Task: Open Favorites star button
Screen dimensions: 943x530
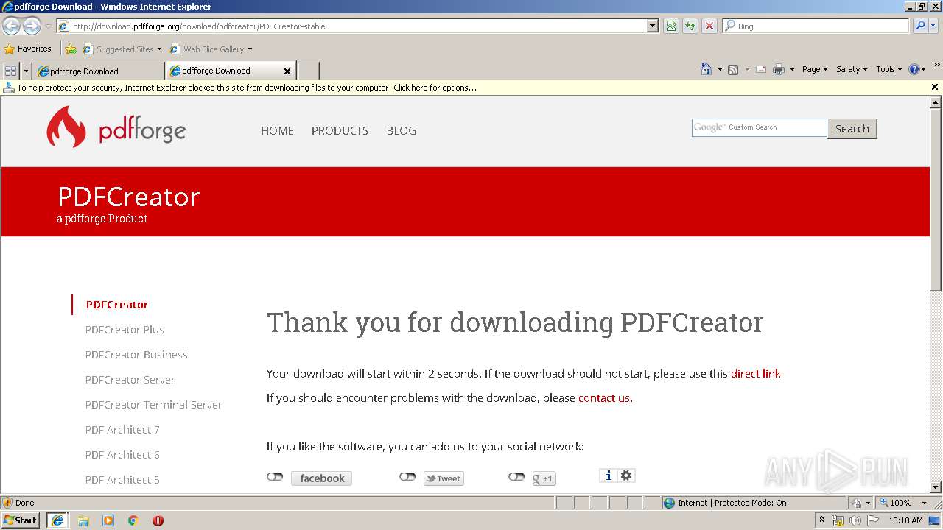Action: (x=28, y=49)
